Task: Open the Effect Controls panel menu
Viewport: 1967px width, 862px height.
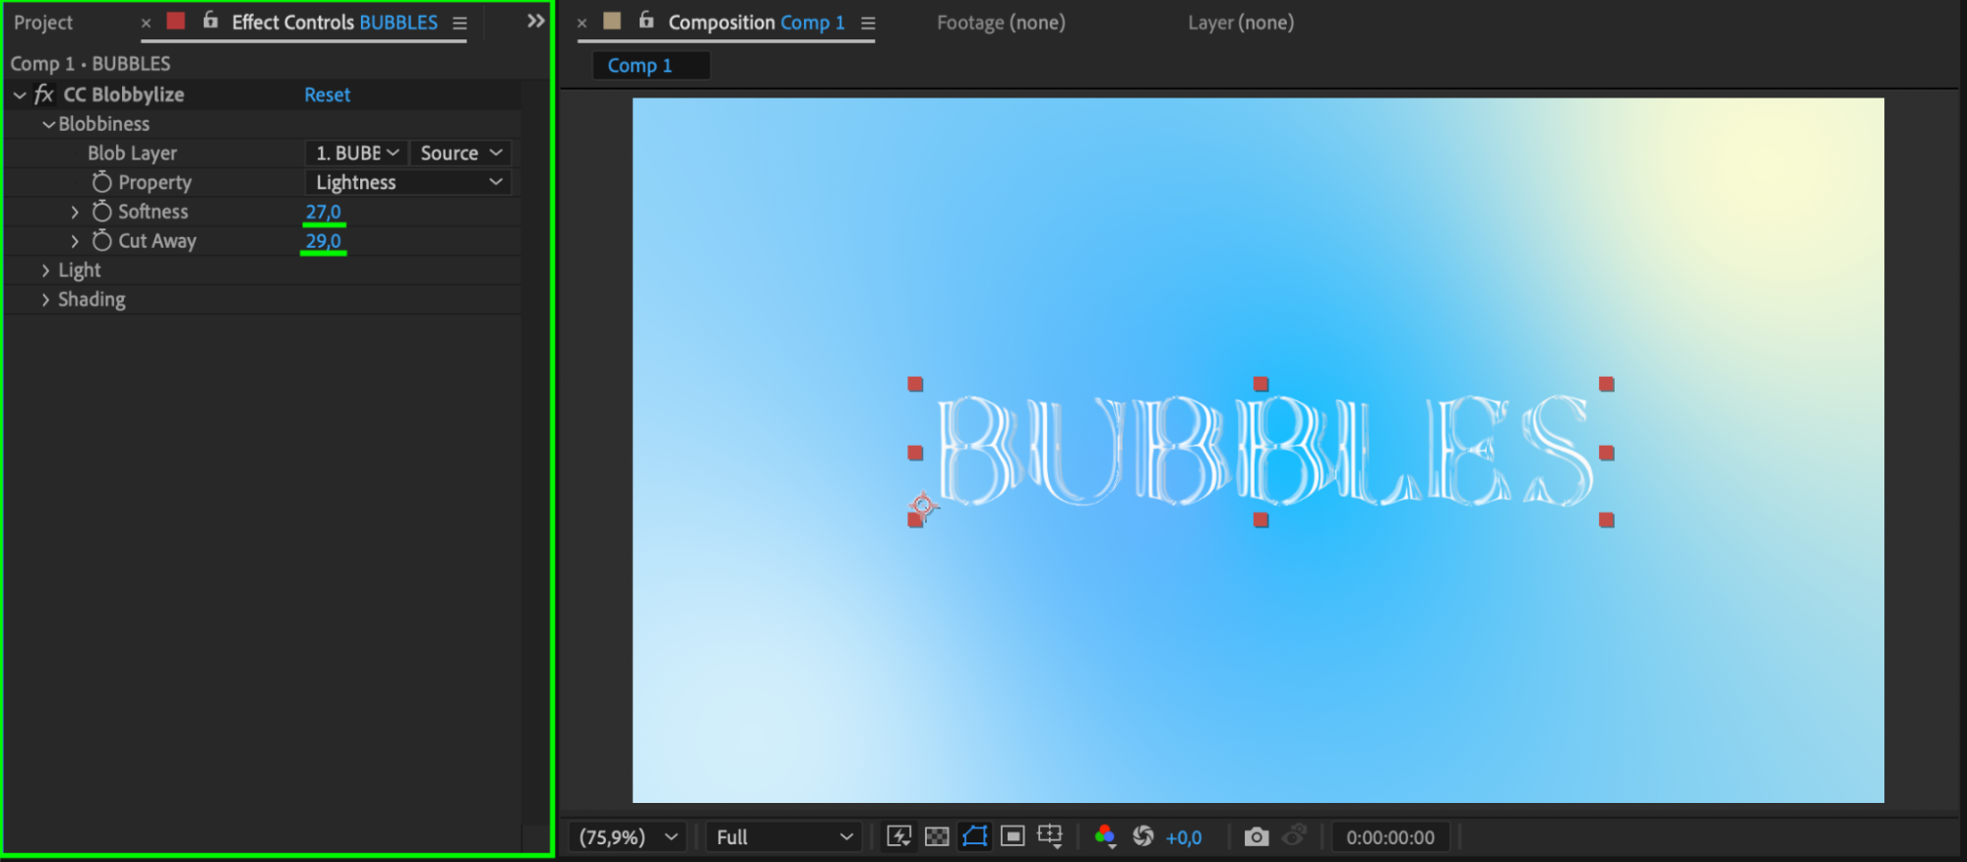Action: point(460,23)
